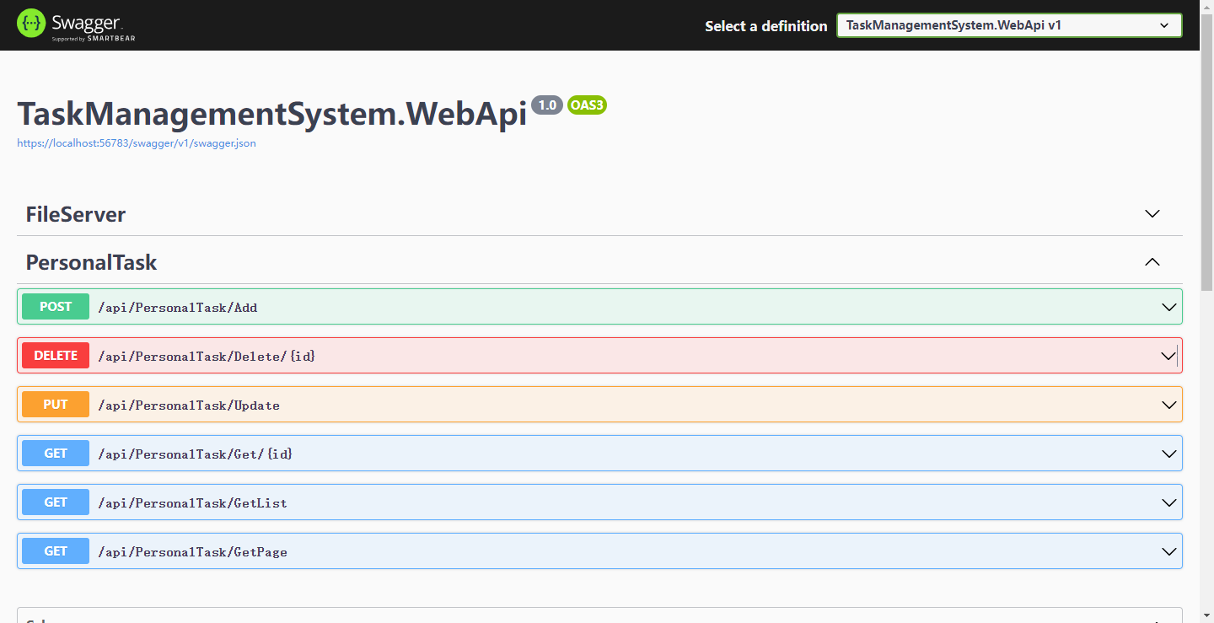Image resolution: width=1214 pixels, height=623 pixels.
Task: Click the Swagger logo icon
Action: click(x=30, y=22)
